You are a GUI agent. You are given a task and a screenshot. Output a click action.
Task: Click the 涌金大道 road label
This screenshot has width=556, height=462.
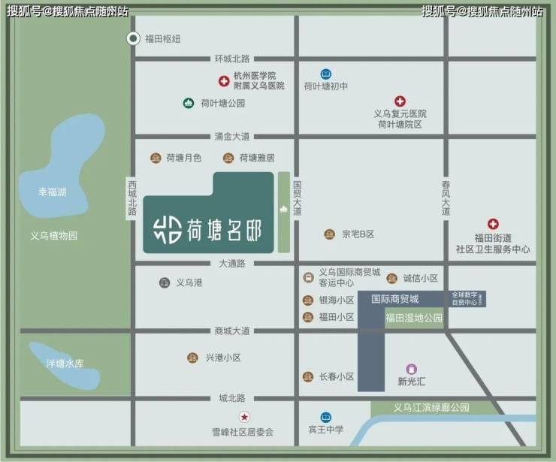click(x=232, y=137)
